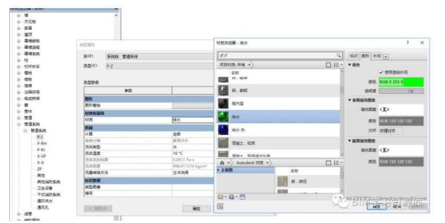Click the 预览 button in type properties
Image resolution: width=445 pixels, height=223 pixels.
(x=98, y=209)
